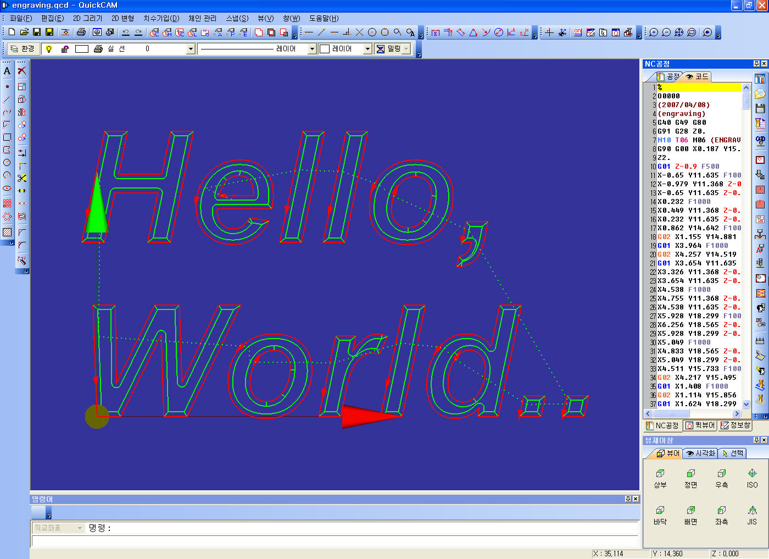Click the previous view zoom icon
Screen dimensions: 769x559
(707, 32)
